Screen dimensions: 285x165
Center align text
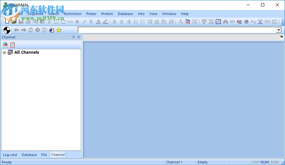pos(122,21)
